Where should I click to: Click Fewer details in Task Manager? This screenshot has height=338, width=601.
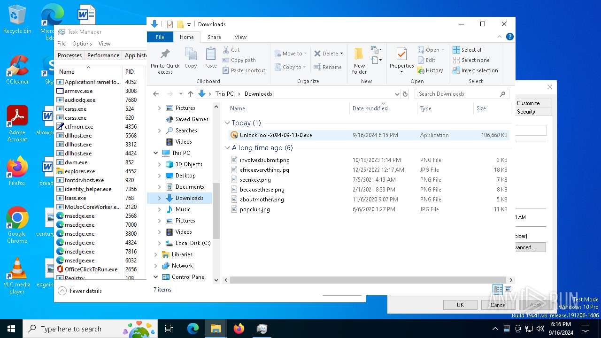pos(80,291)
